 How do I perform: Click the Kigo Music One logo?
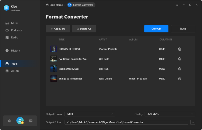coord(6,8)
